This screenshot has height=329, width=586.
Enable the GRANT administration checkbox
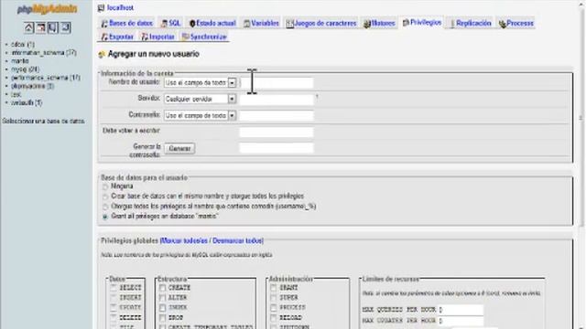point(274,288)
